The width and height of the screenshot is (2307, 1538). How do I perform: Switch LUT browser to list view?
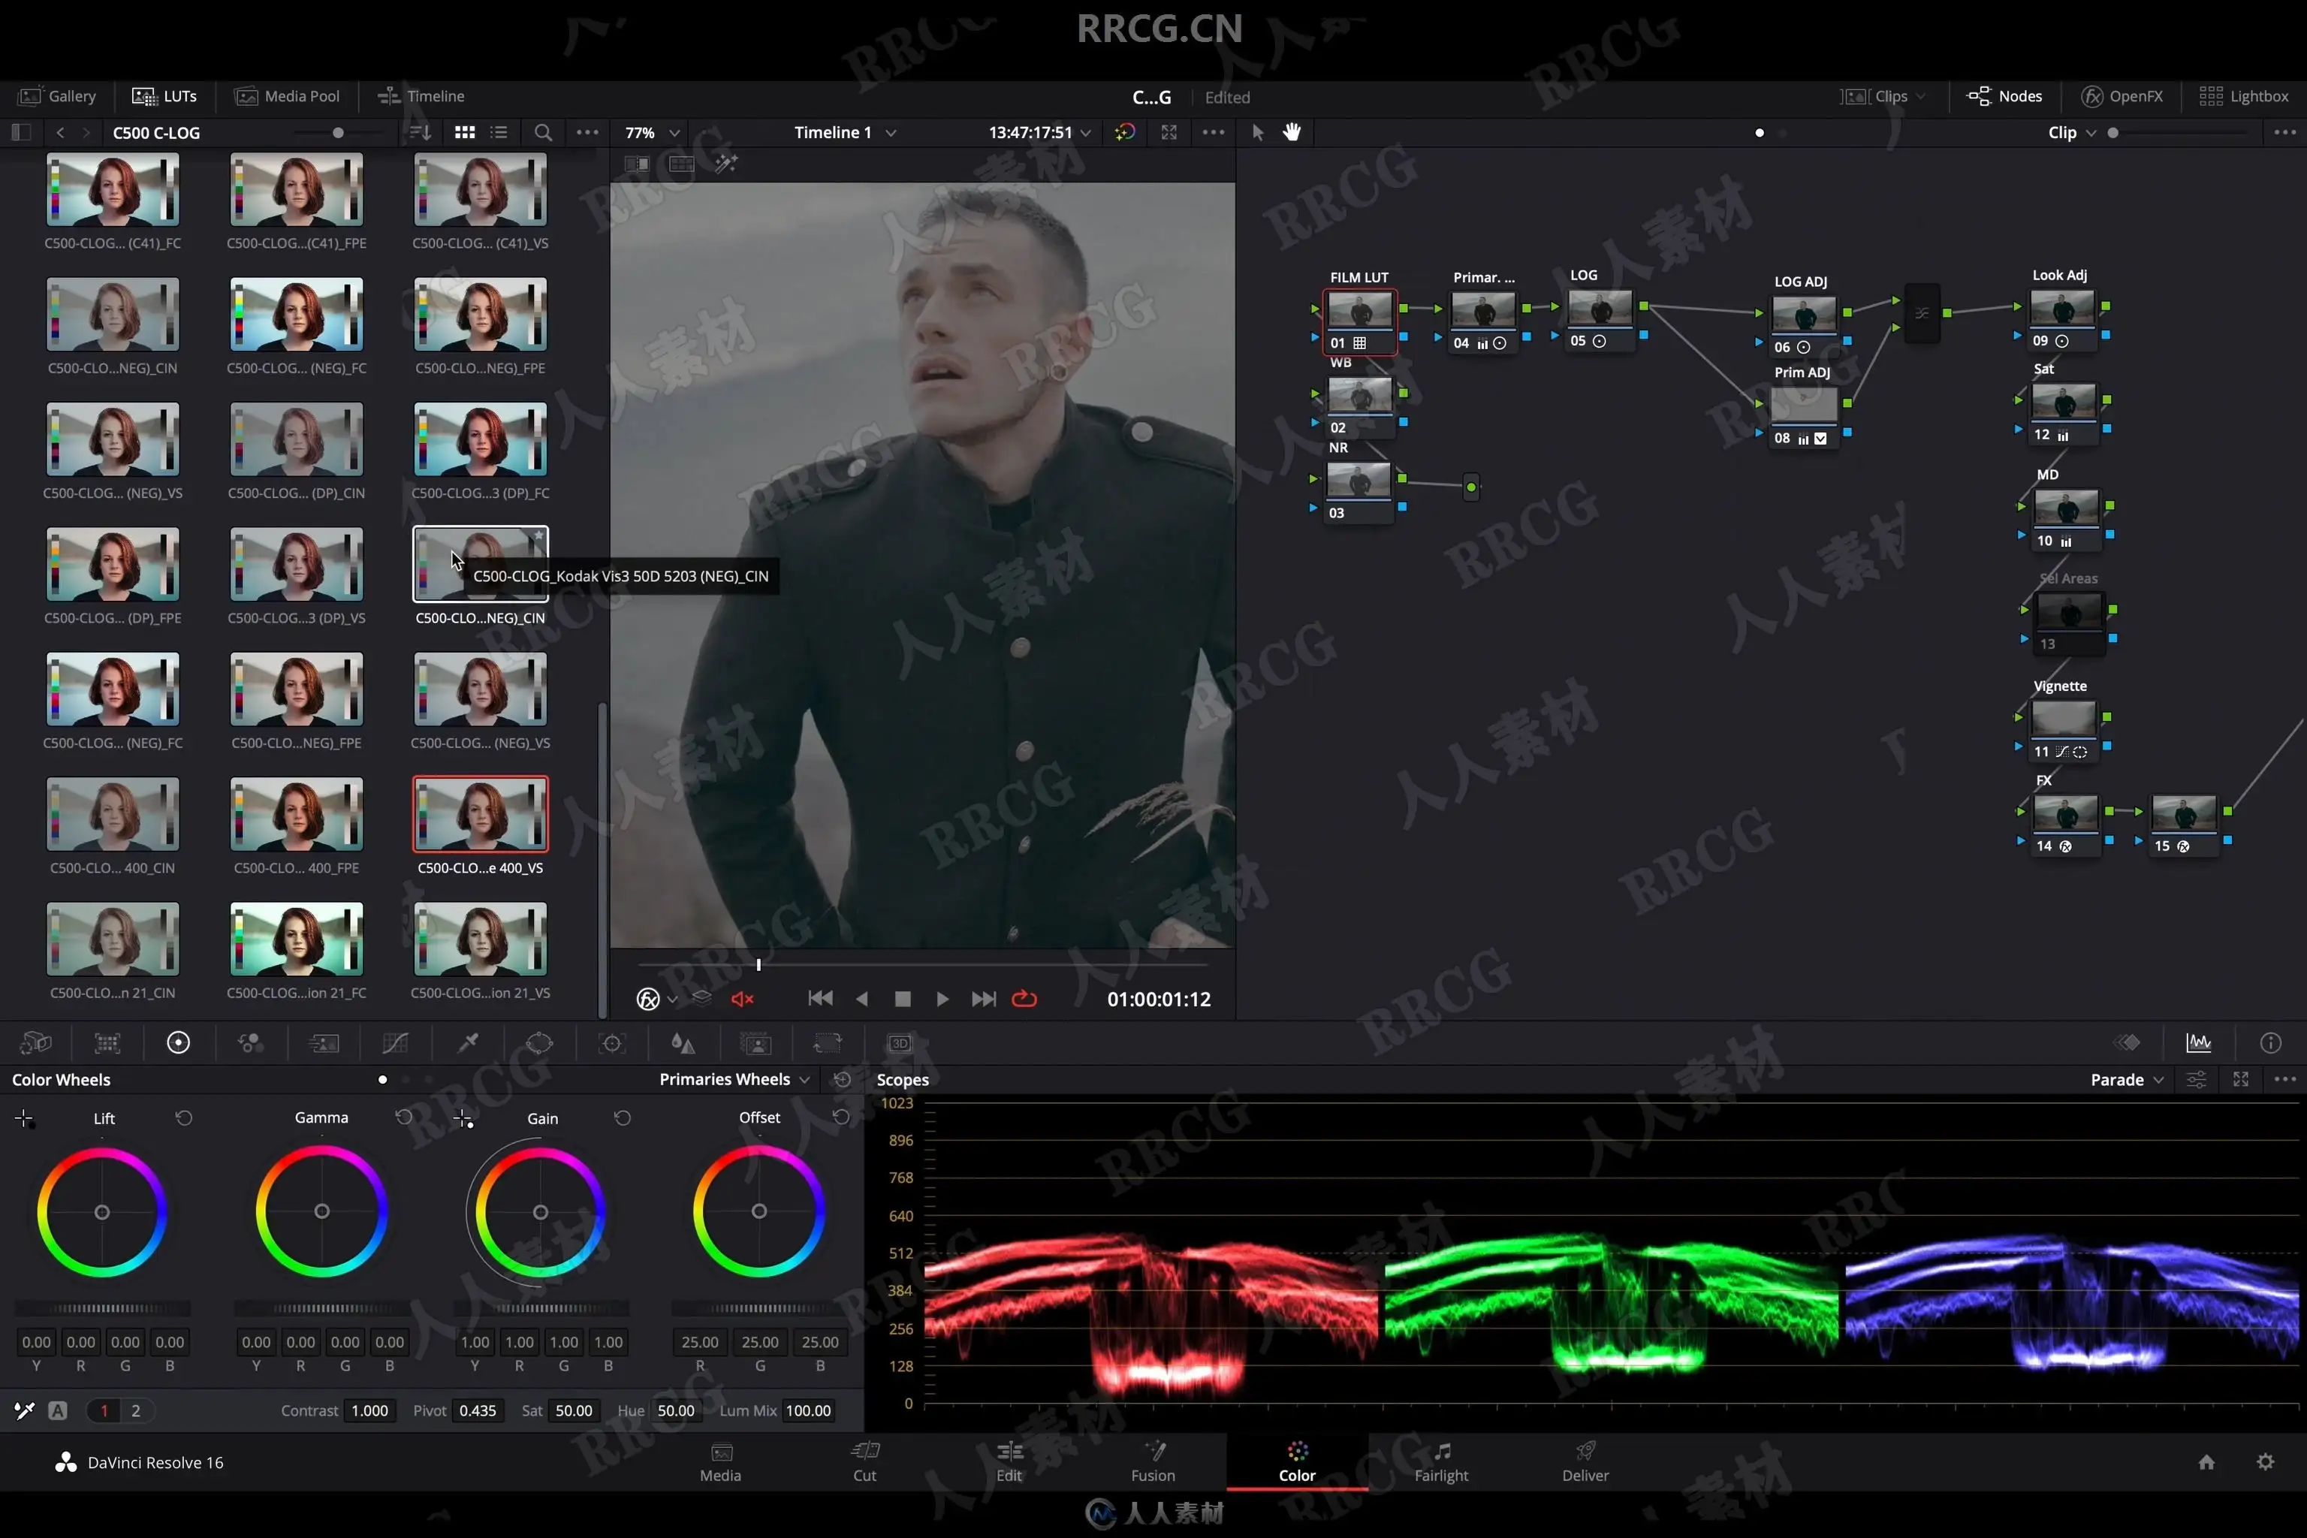(x=499, y=132)
